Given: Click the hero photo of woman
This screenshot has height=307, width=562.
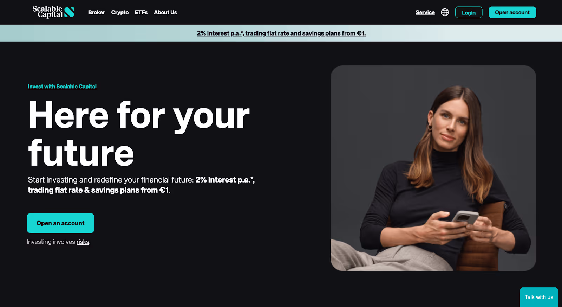Looking at the screenshot, I should point(433,168).
